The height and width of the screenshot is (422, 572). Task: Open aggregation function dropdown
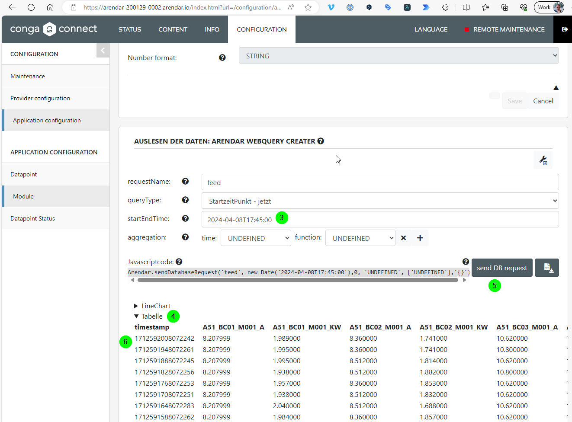[360, 238]
